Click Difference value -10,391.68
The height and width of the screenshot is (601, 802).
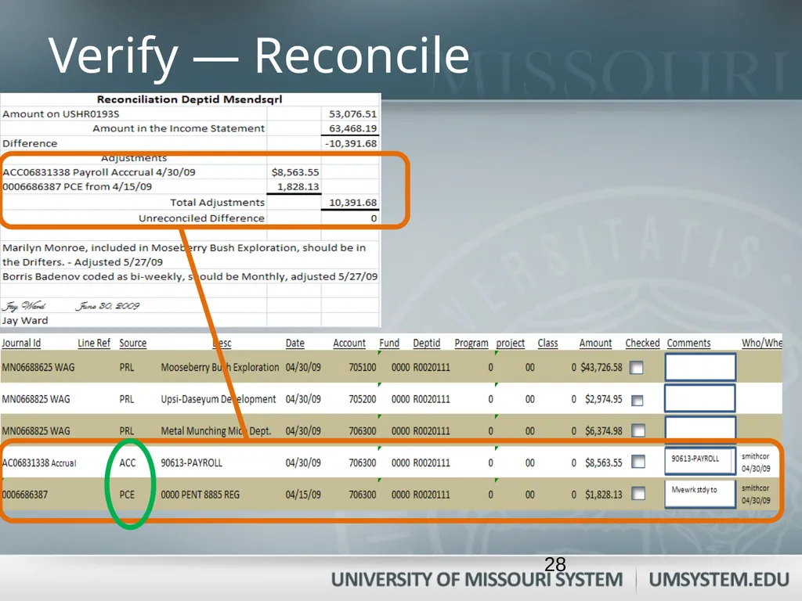[351, 144]
